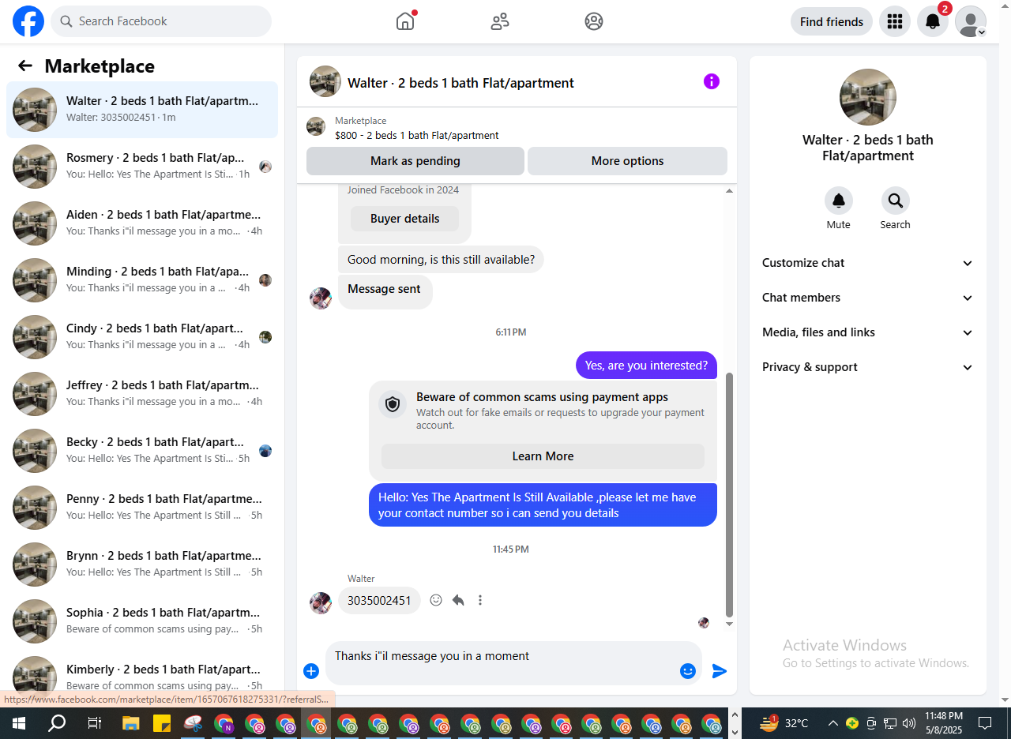Open more actions with the plus icon
The width and height of the screenshot is (1011, 739).
coord(311,671)
